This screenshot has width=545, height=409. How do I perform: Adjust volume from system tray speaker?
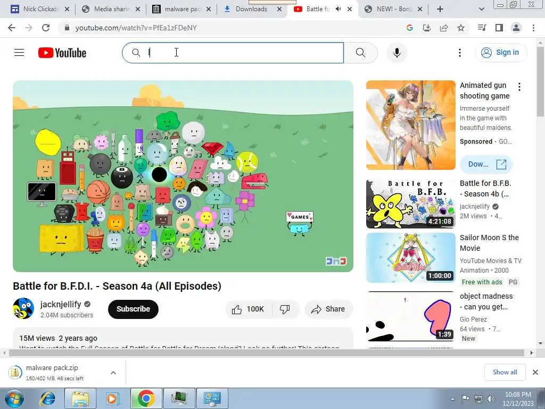pyautogui.click(x=491, y=399)
